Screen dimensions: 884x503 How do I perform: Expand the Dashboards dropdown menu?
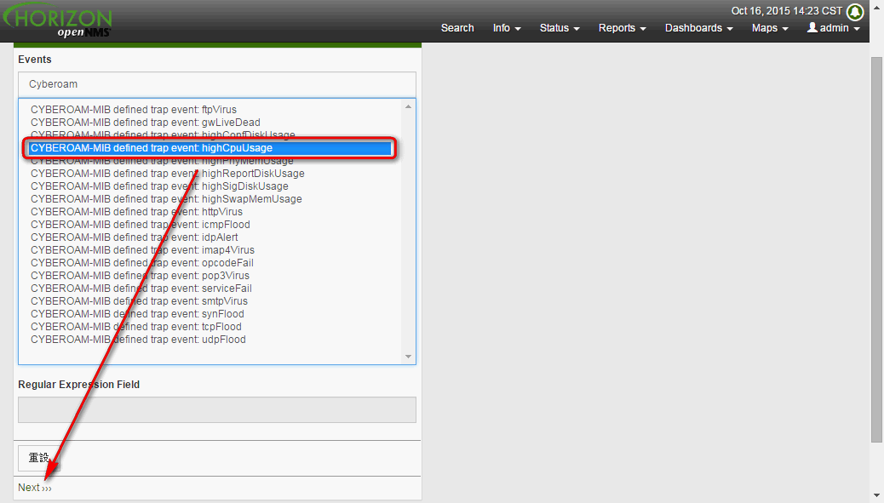pos(699,27)
